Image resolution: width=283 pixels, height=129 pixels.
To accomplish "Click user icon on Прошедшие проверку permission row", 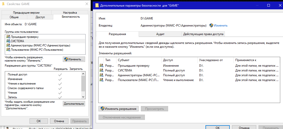I will [101, 66].
